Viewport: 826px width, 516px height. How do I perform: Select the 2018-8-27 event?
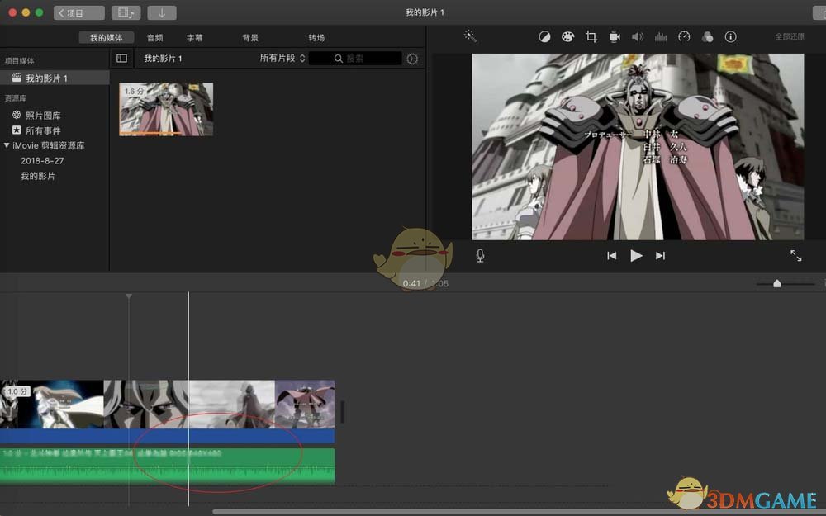coord(42,161)
